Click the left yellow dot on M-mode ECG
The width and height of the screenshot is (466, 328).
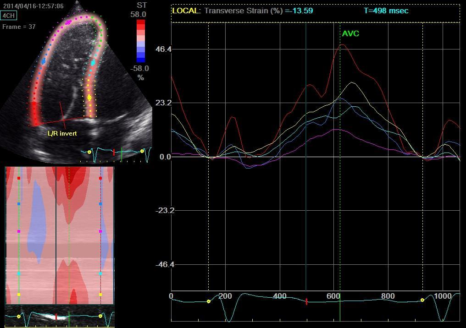coord(19,317)
